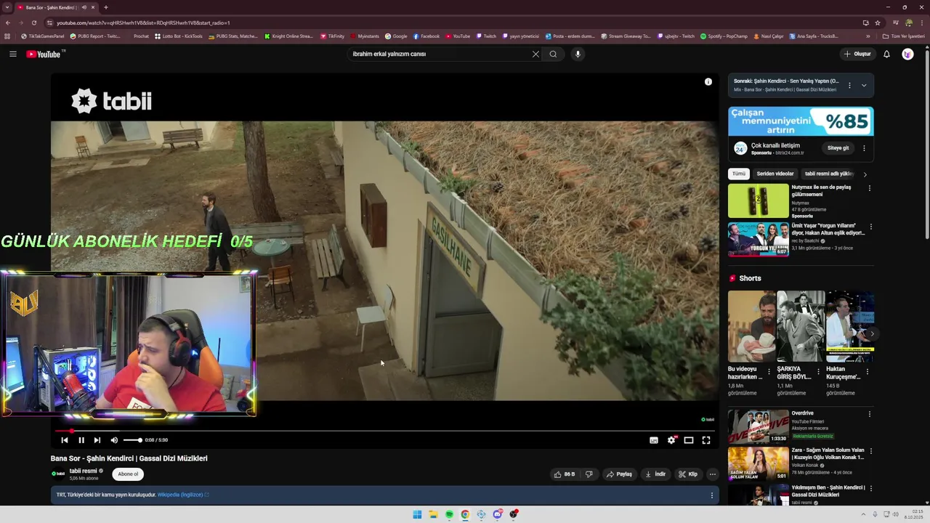Open mix playlist three-dot menu
Image resolution: width=930 pixels, height=523 pixels.
point(849,85)
